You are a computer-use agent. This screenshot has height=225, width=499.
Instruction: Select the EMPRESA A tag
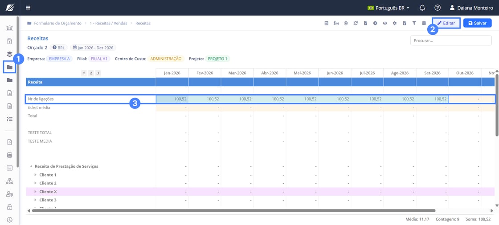59,59
